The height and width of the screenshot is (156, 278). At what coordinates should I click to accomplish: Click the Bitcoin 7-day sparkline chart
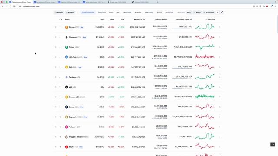click(x=205, y=27)
